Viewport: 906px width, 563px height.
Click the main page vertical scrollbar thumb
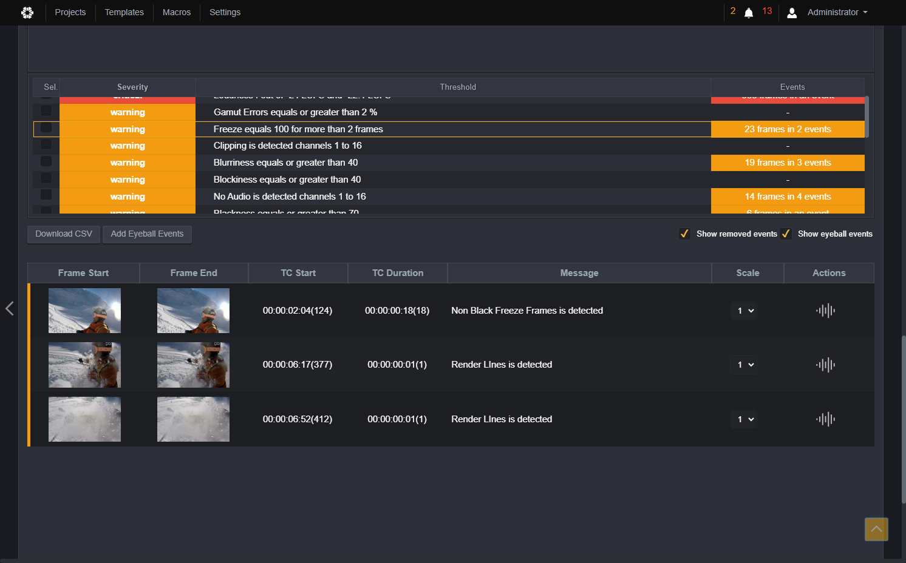coord(904,419)
